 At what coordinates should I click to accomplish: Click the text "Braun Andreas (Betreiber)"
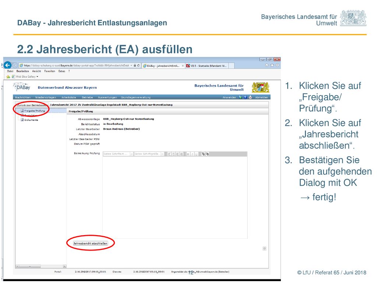point(121,129)
